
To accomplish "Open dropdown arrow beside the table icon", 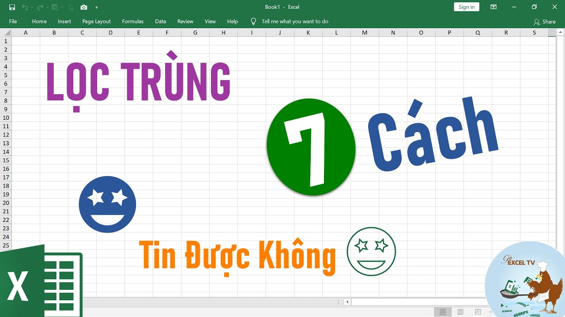I will 62,7.
